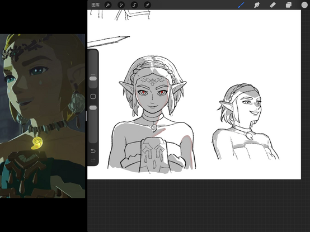
Task: Open the color picker circle
Action: (x=304, y=5)
